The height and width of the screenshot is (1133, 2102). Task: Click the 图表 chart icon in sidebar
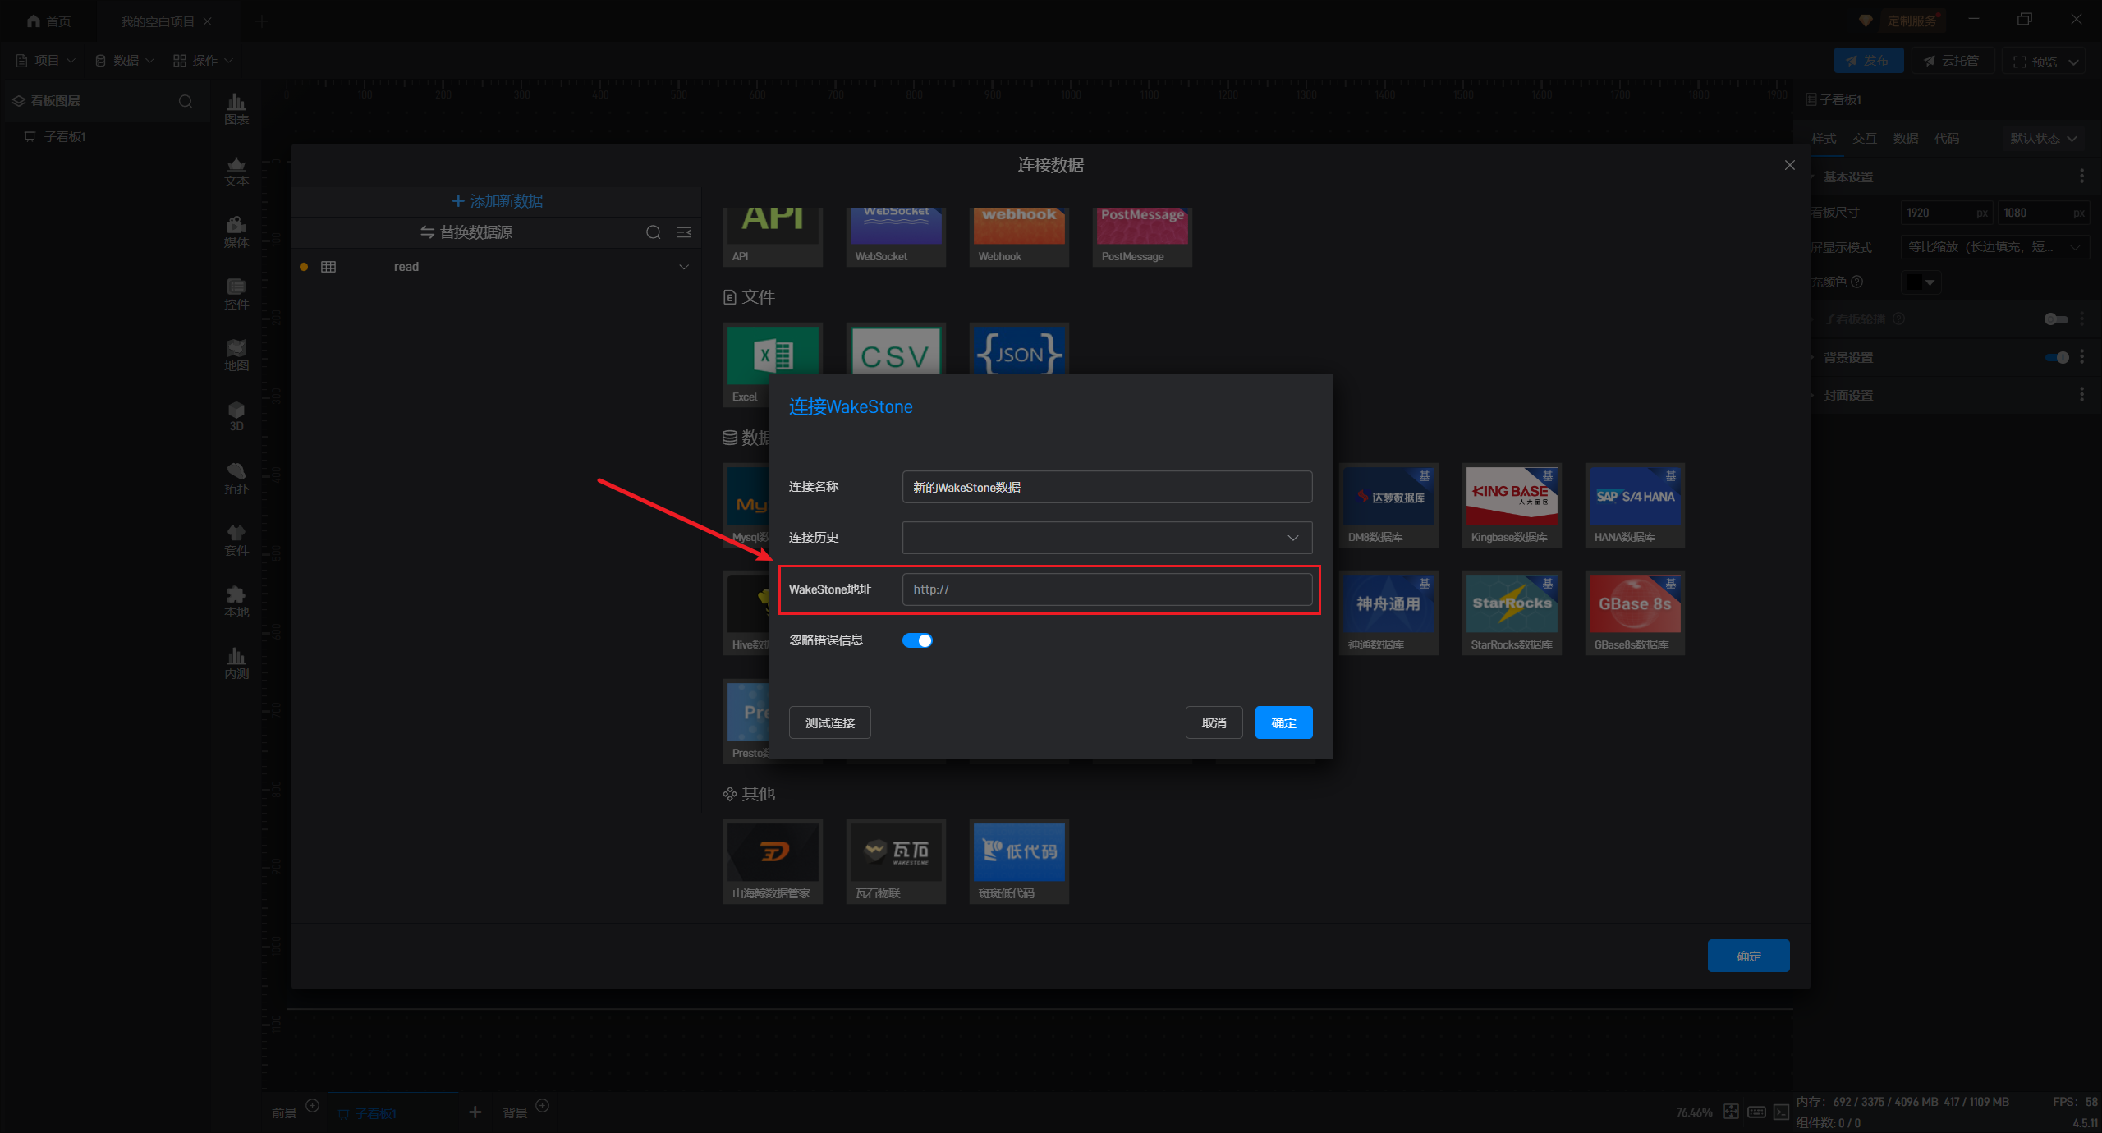pyautogui.click(x=236, y=108)
